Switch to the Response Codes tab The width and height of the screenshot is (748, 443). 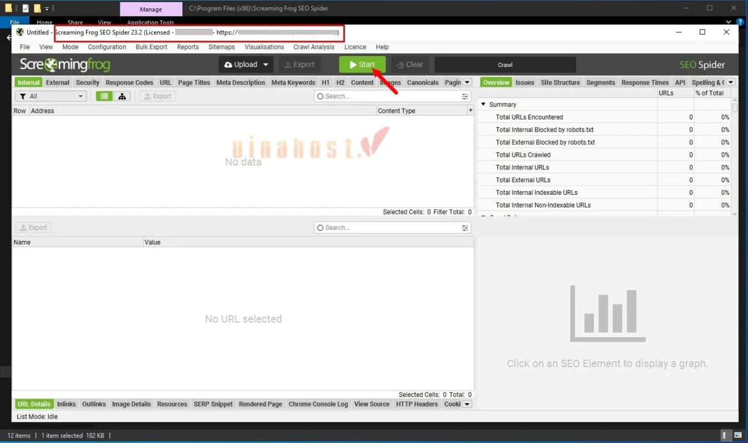pos(129,83)
